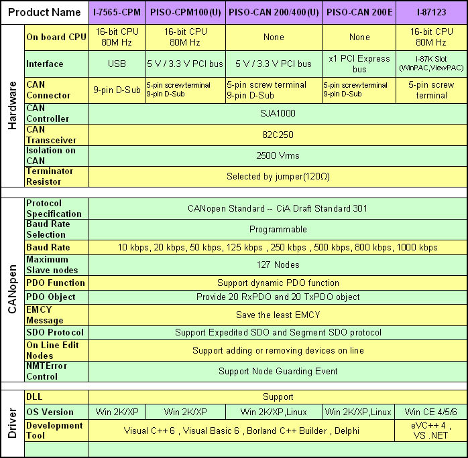The height and width of the screenshot is (458, 468).
Task: Click the 'Win CE 4/5/6' OS cell
Action: 430,412
